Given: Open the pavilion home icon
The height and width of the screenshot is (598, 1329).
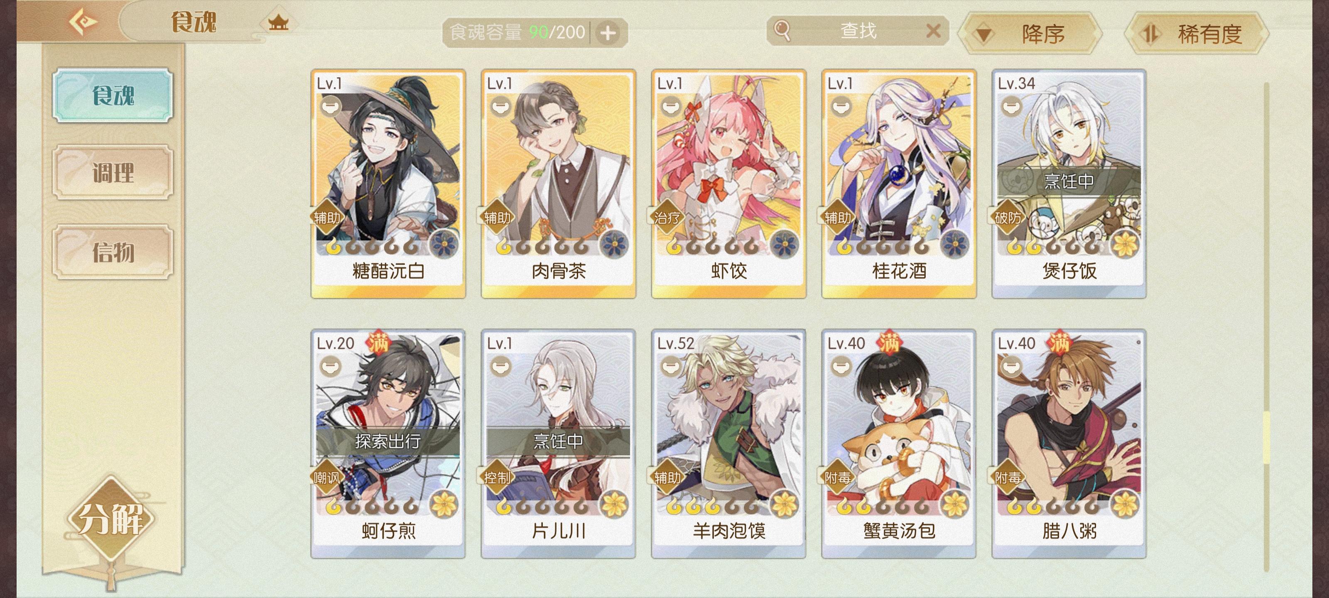Looking at the screenshot, I should pyautogui.click(x=278, y=23).
